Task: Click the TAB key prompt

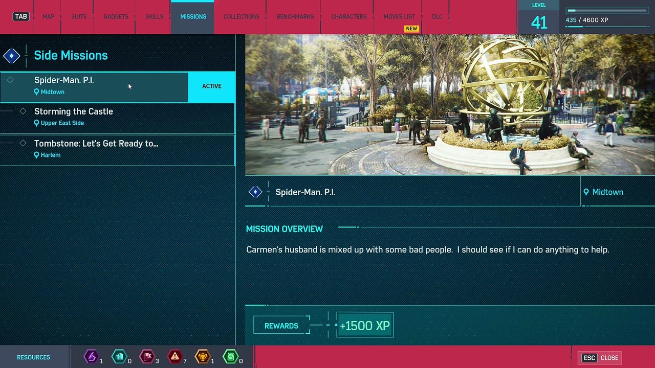Action: click(x=21, y=16)
